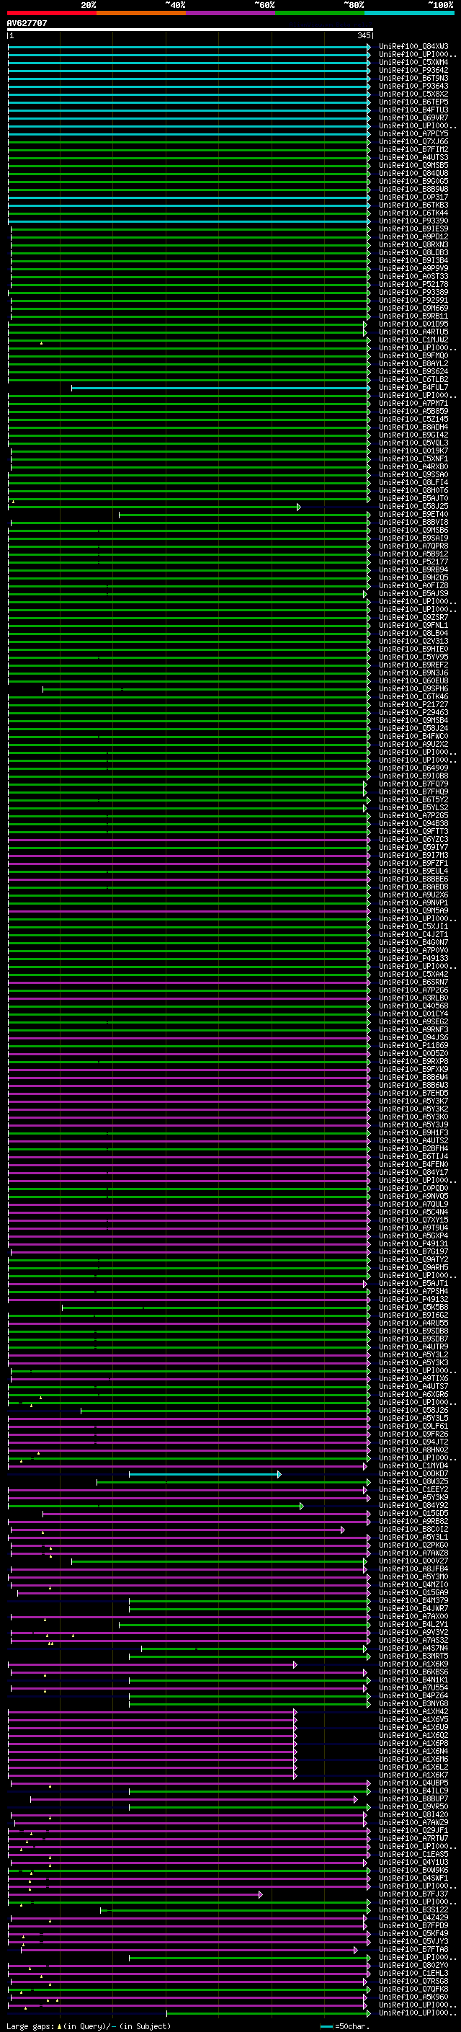Select the label UniRef100_Q7XJ66

[413, 142]
